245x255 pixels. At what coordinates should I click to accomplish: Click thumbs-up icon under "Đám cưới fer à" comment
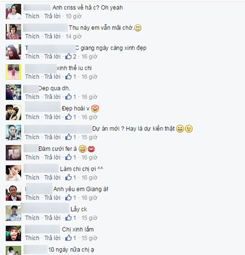coord(69,157)
